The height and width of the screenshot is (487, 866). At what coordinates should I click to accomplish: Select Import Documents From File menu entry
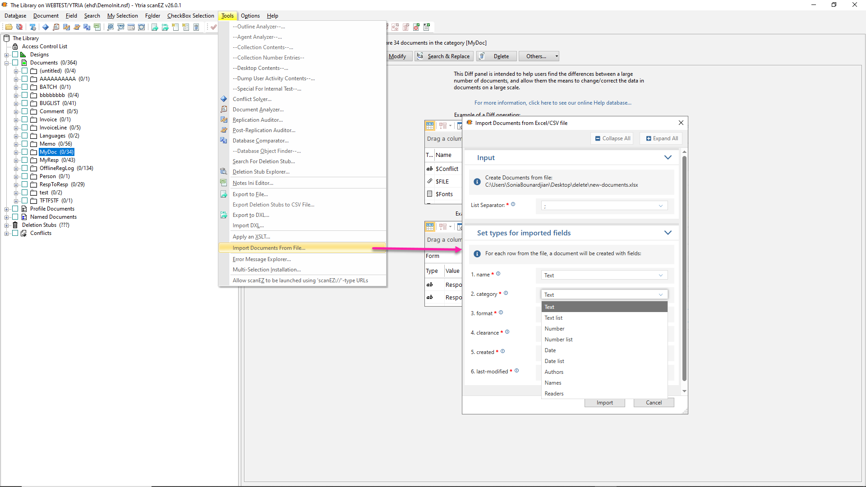[269, 248]
